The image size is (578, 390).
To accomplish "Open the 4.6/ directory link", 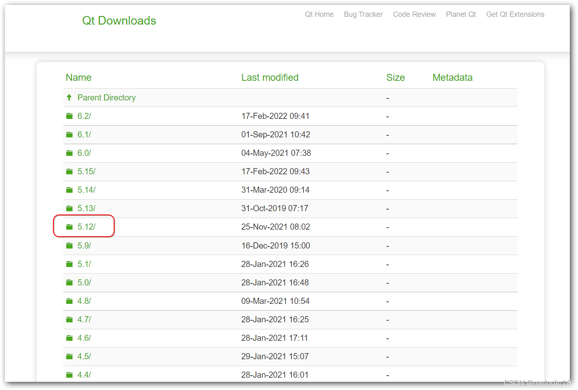I will pos(84,338).
